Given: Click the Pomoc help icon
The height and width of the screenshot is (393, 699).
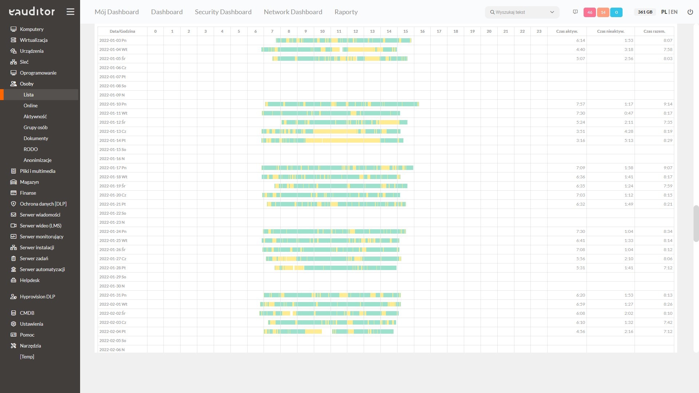Looking at the screenshot, I should (x=13, y=335).
